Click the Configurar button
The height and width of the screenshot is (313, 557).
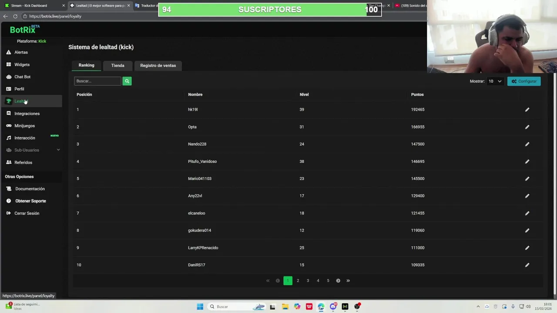click(x=524, y=81)
